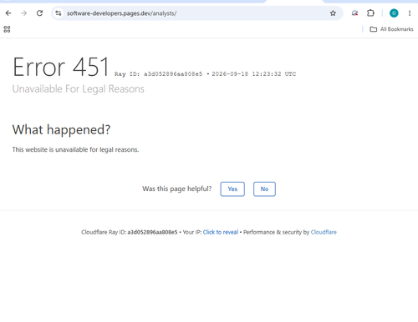Select the What happened? heading

pyautogui.click(x=61, y=130)
